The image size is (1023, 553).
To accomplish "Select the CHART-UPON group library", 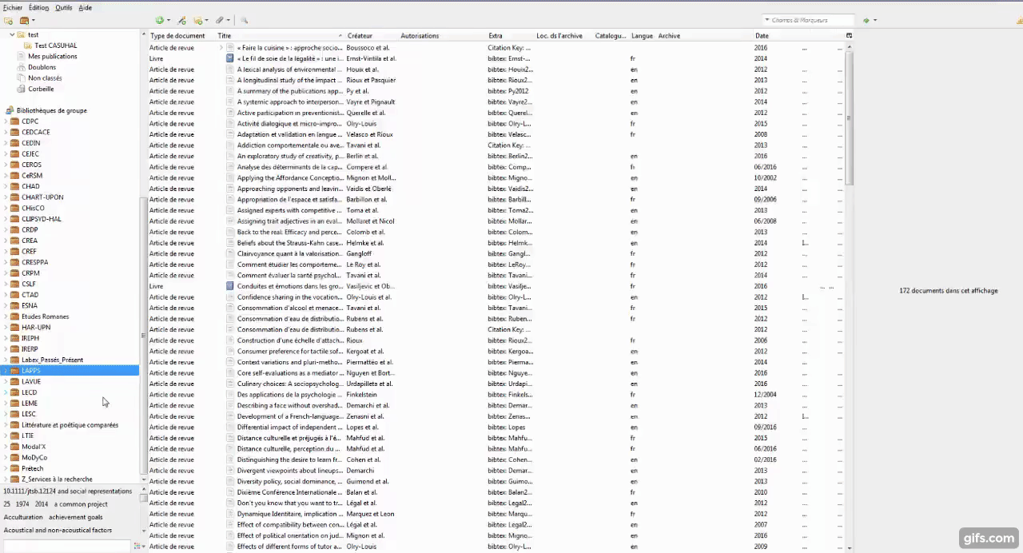I will click(42, 197).
